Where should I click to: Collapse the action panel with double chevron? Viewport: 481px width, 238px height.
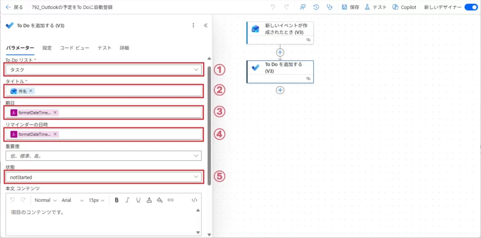(x=206, y=25)
